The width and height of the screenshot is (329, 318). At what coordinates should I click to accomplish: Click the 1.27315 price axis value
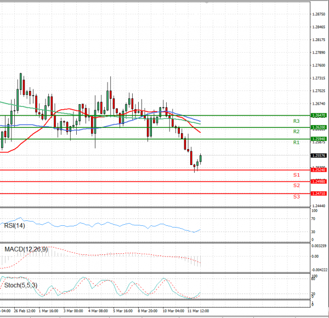pyautogui.click(x=319, y=78)
